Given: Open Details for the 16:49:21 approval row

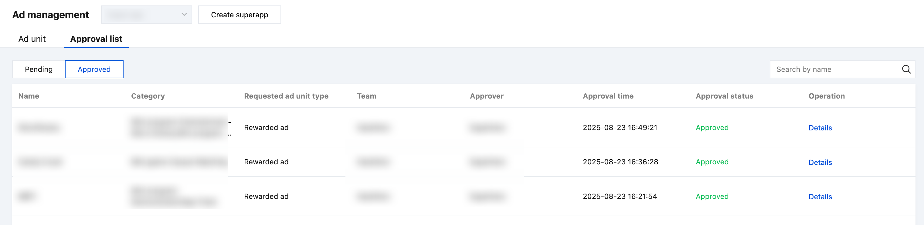Looking at the screenshot, I should (x=820, y=128).
